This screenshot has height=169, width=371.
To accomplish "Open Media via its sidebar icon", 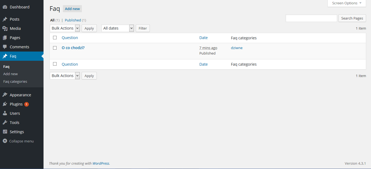I will [x=5, y=28].
